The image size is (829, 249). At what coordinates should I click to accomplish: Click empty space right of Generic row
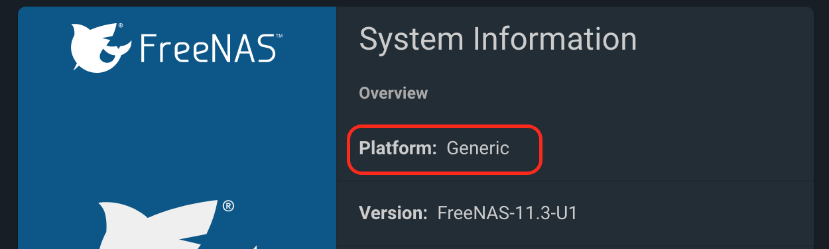[676, 148]
